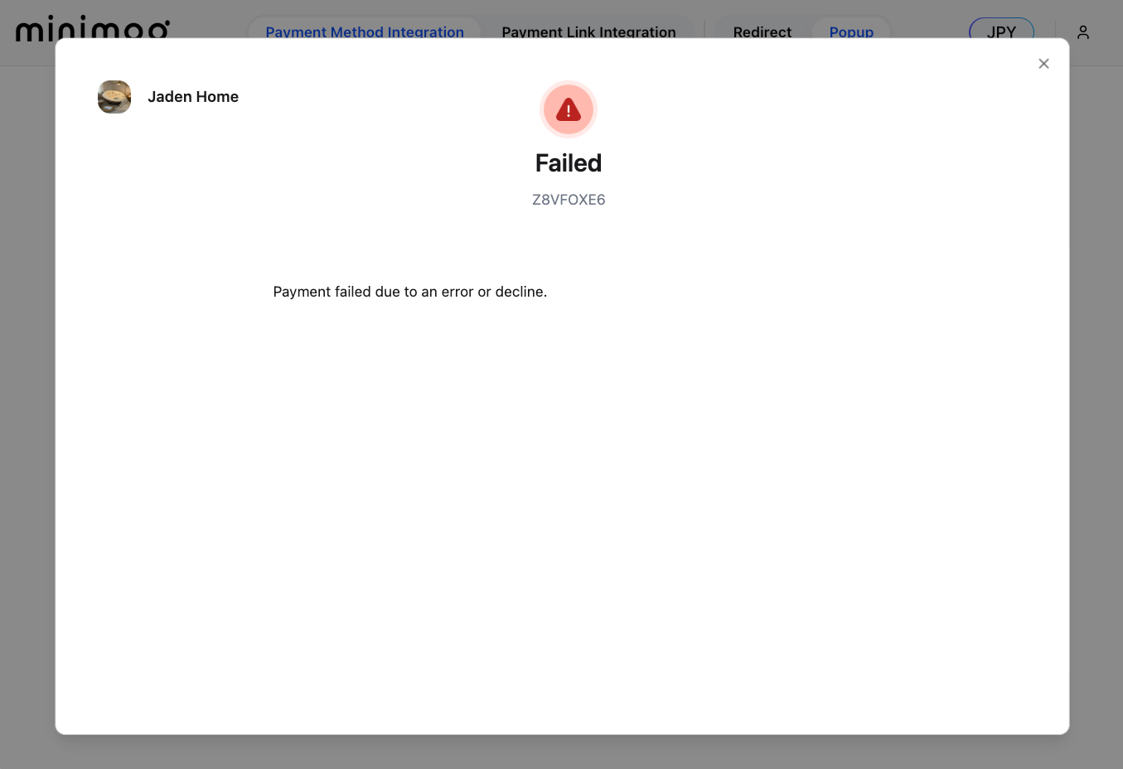Switch to Payment Link Integration tab
The height and width of the screenshot is (769, 1123).
(588, 31)
